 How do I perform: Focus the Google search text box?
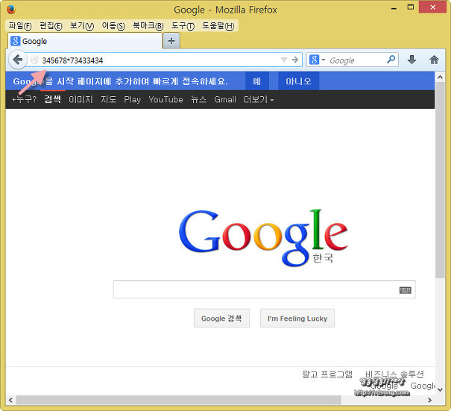[264, 289]
